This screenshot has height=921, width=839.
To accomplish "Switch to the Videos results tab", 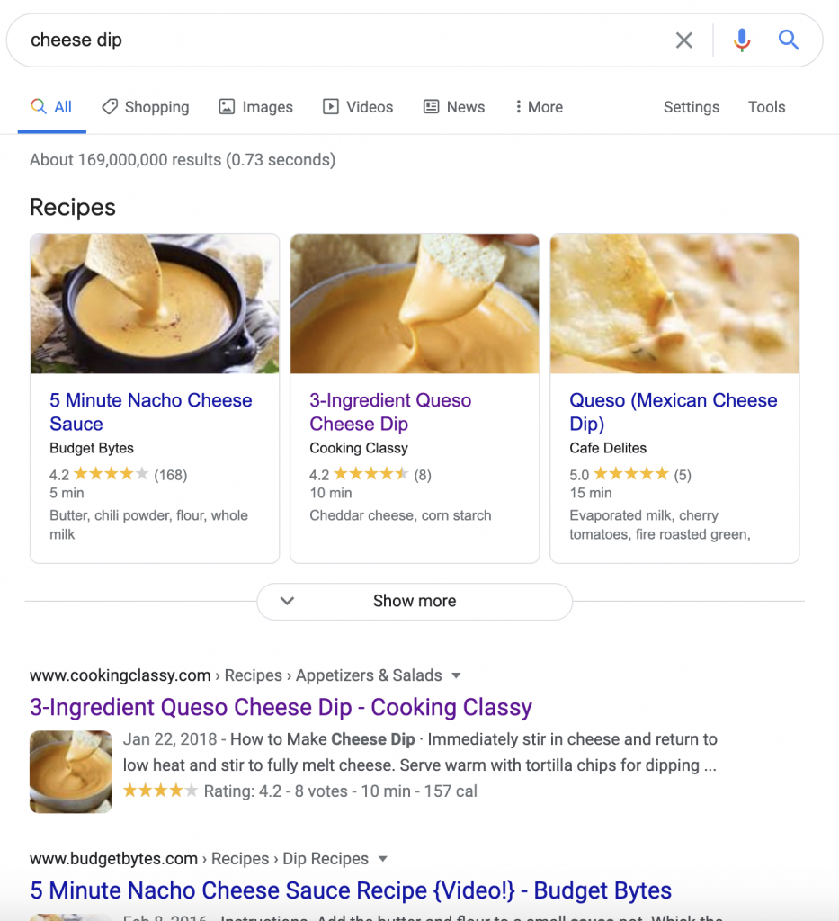I will [x=358, y=107].
